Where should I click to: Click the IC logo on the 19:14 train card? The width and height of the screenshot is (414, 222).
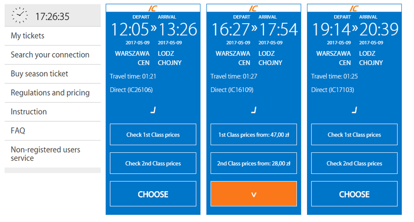(354, 9)
